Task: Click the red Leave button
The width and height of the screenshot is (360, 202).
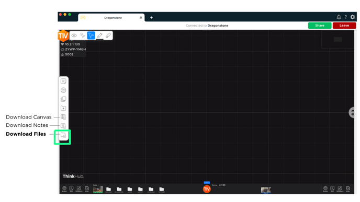Action: coord(344,26)
